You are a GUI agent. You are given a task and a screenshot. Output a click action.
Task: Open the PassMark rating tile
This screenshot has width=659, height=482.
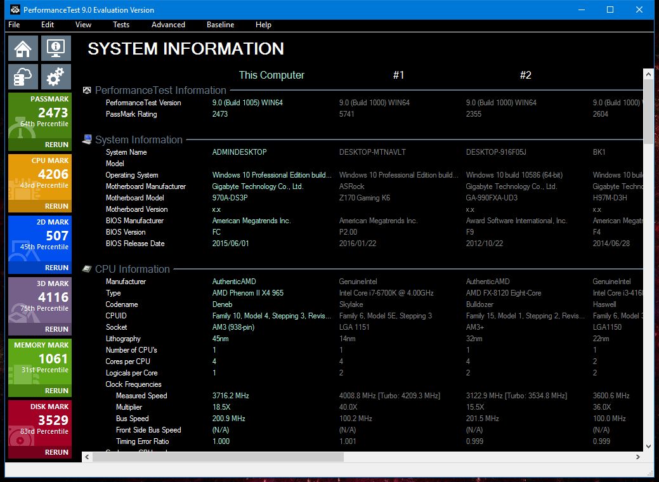click(x=40, y=122)
